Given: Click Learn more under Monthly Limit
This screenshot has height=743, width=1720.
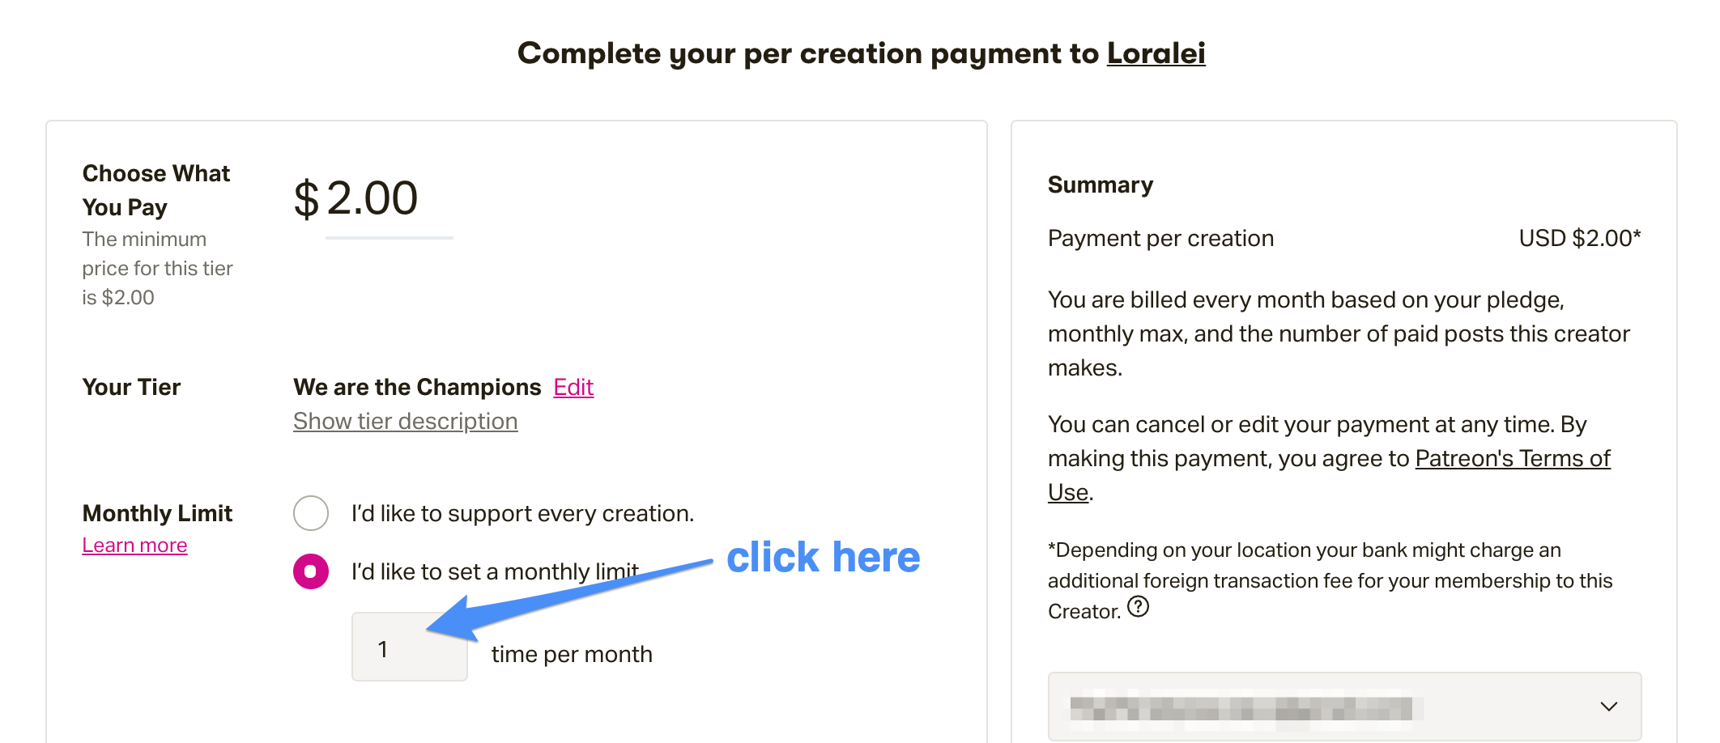Looking at the screenshot, I should [x=134, y=545].
